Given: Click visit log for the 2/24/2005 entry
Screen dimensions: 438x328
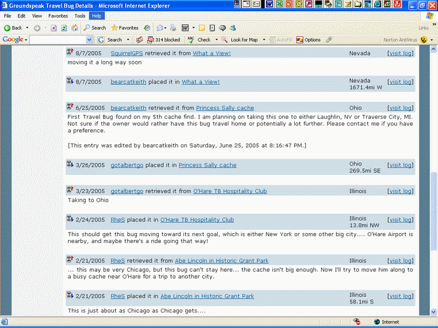Looking at the screenshot, I should [x=400, y=220].
